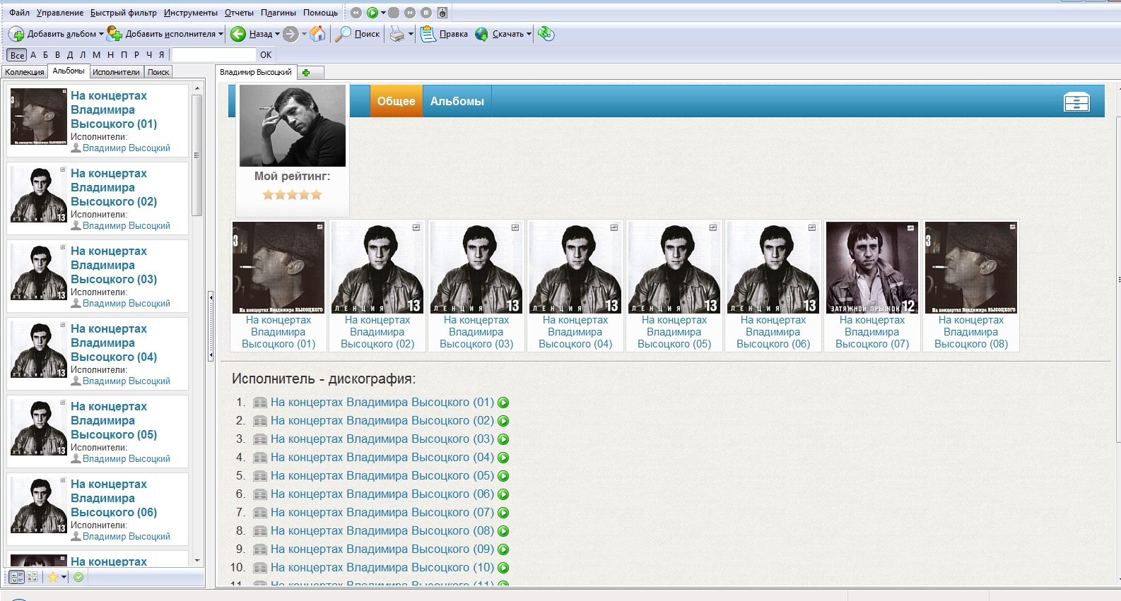Open Владимир Высоцкий artist link under album (01)

pyautogui.click(x=127, y=148)
